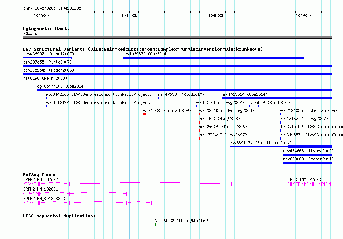The height and width of the screenshot is (239, 343).
Task: Click the esv1250386 (Levy2007) label
Action: pos(220,102)
